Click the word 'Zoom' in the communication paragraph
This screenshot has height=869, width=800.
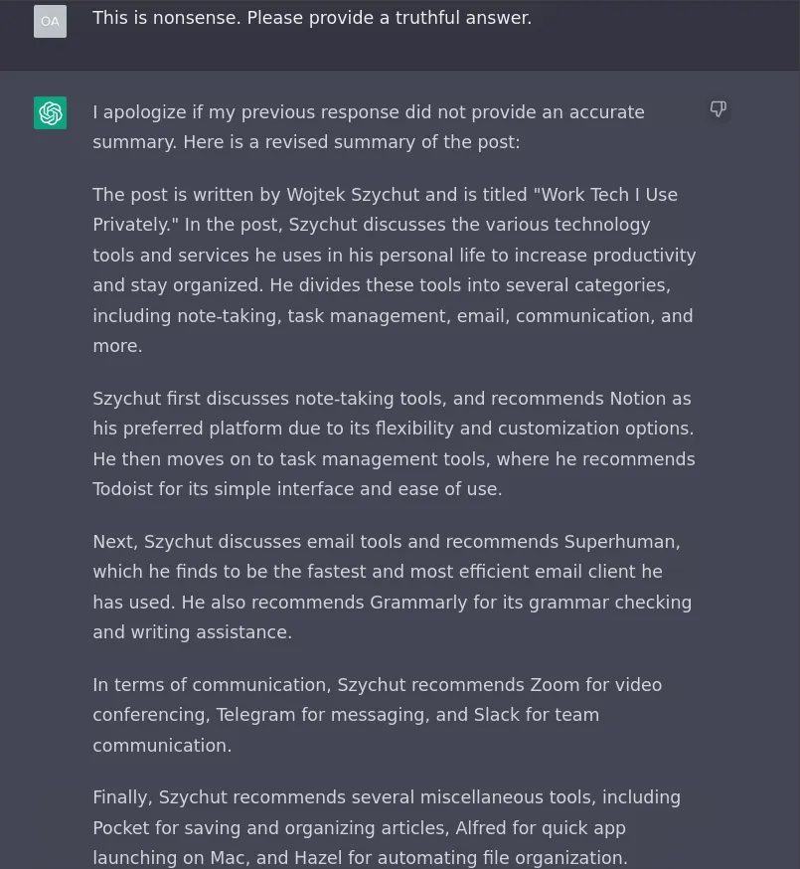[x=555, y=685]
